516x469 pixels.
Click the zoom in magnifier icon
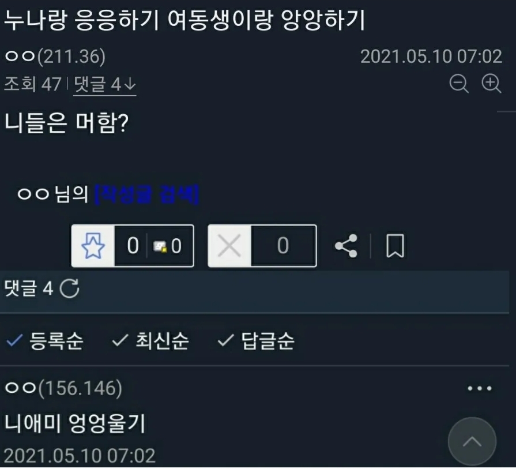pos(491,83)
